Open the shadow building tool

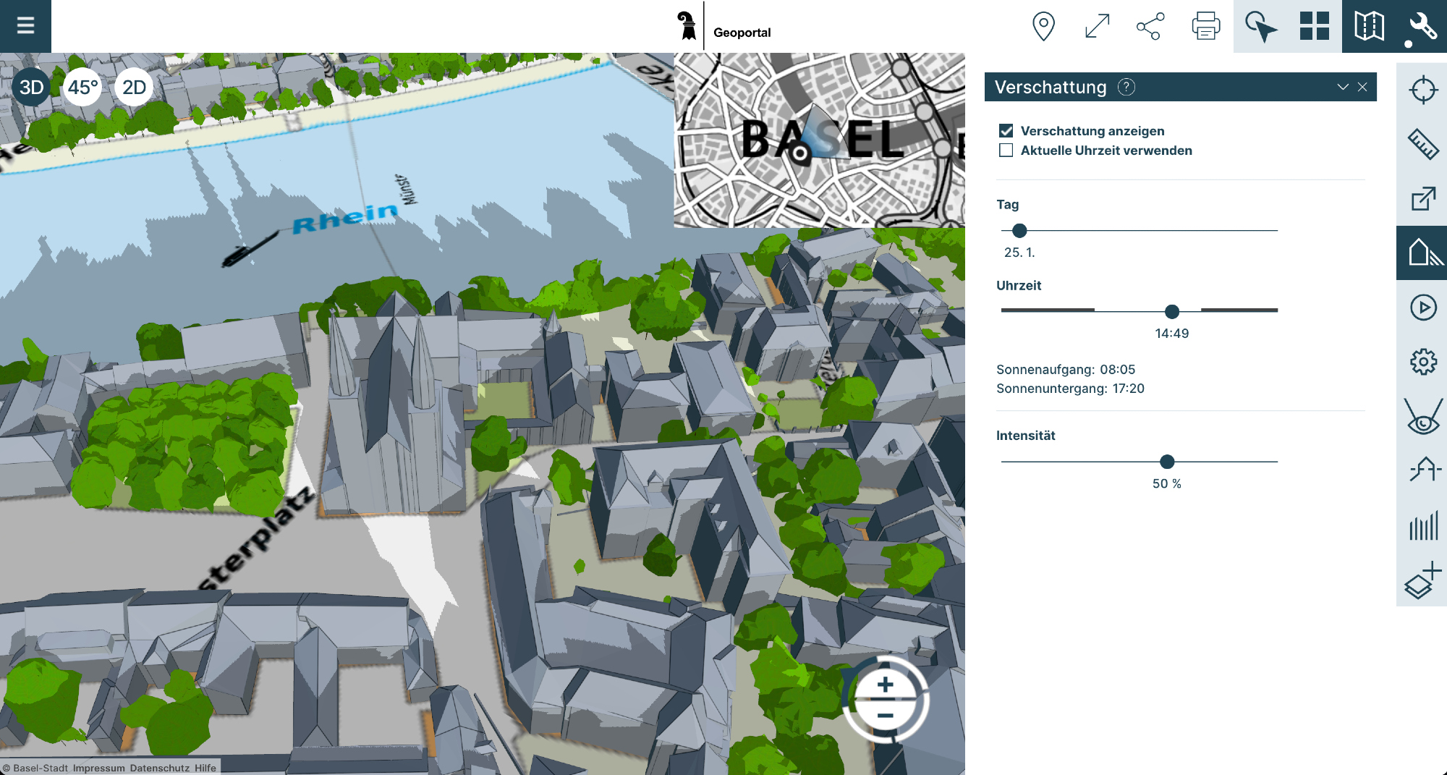tap(1422, 253)
